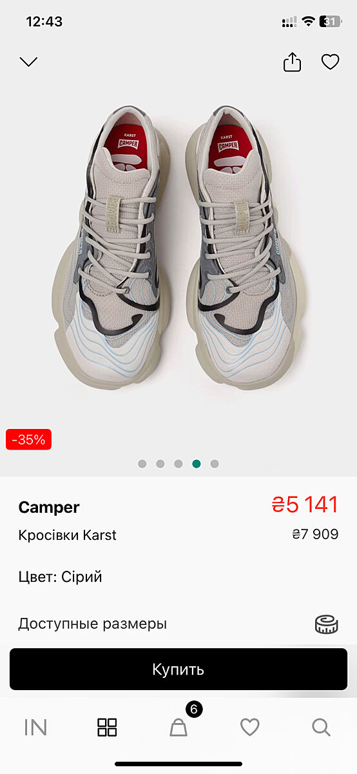Open the search magnifier tab
357x774 pixels.
coord(321,728)
